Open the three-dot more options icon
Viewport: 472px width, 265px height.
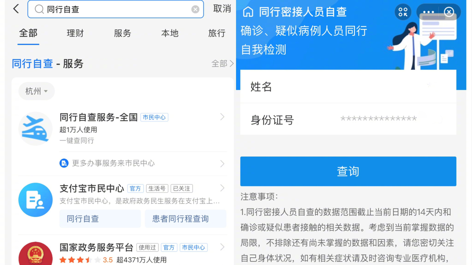point(428,12)
